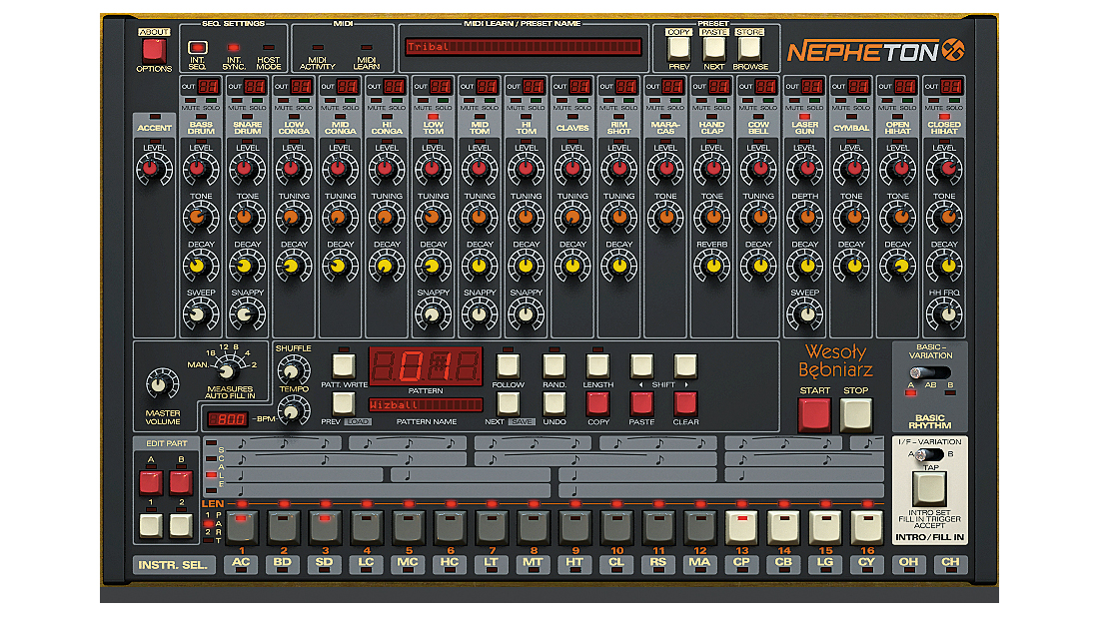The image size is (1099, 618).
Task: Click the RAND. randomize button
Action: pyautogui.click(x=553, y=365)
